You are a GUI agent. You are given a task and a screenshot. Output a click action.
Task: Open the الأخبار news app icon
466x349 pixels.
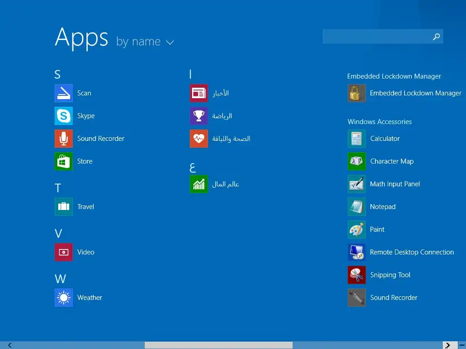point(199,93)
